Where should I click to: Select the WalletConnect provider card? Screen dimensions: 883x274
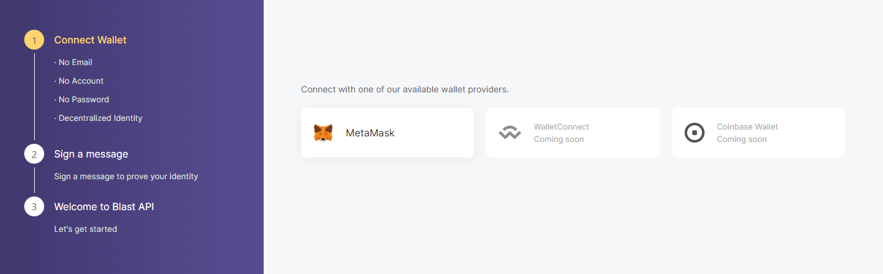coord(573,133)
